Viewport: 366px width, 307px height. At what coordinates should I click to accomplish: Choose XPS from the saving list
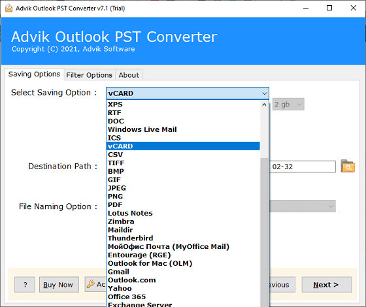183,105
